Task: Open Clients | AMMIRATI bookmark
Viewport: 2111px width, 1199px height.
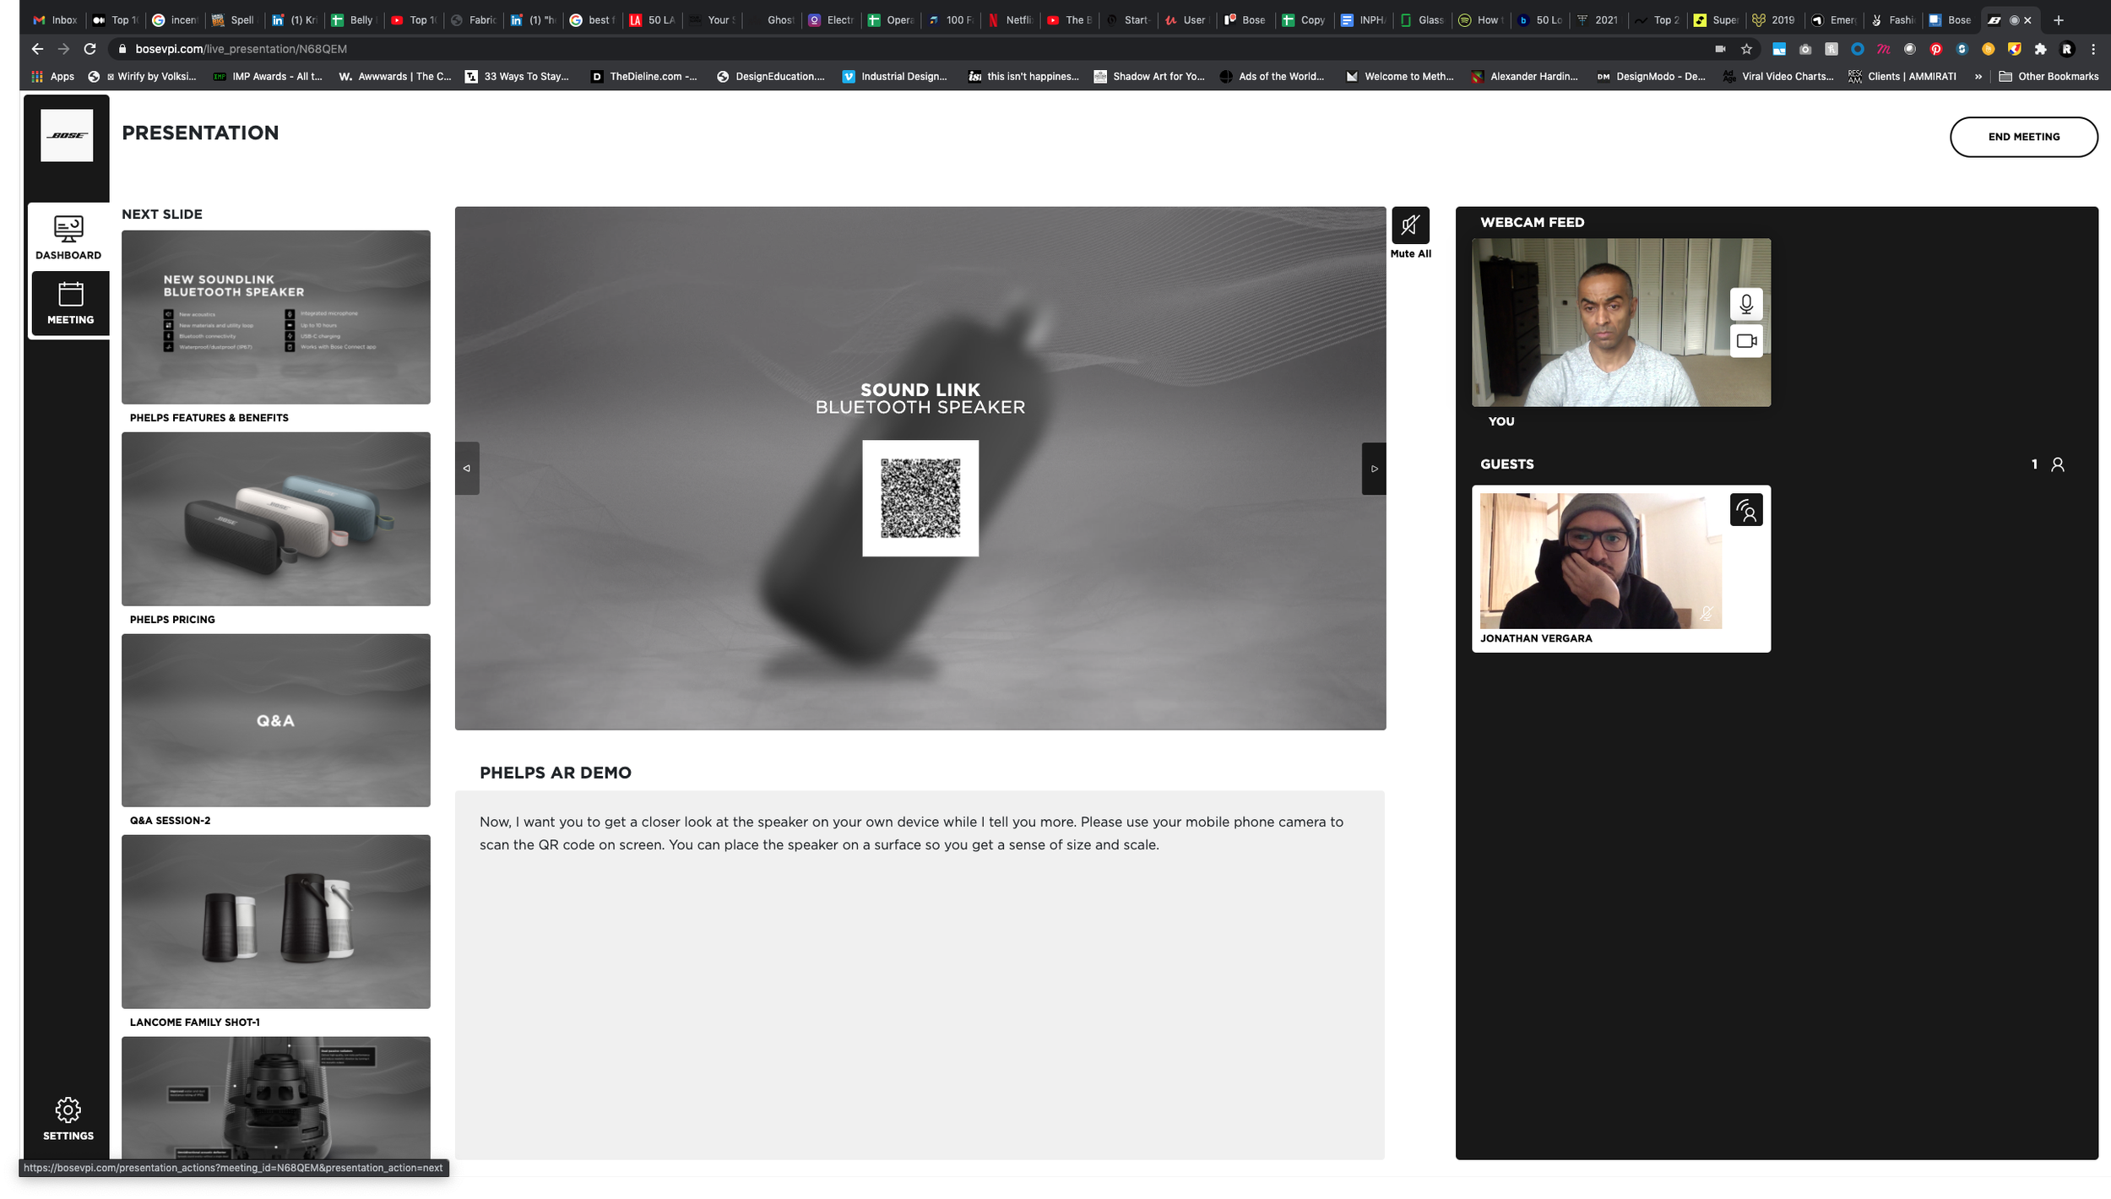Action: [1902, 76]
